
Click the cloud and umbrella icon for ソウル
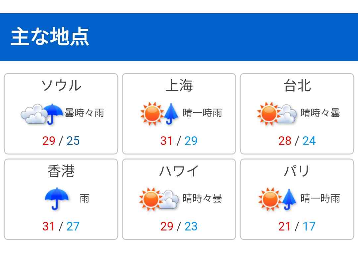42,114
